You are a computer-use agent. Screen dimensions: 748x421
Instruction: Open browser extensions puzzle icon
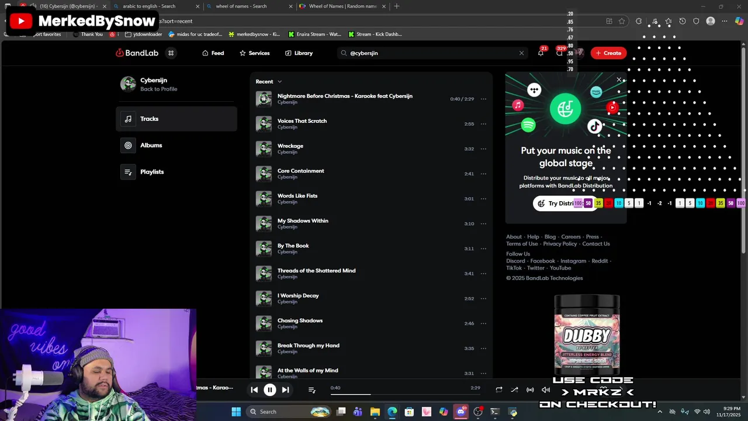(x=639, y=21)
